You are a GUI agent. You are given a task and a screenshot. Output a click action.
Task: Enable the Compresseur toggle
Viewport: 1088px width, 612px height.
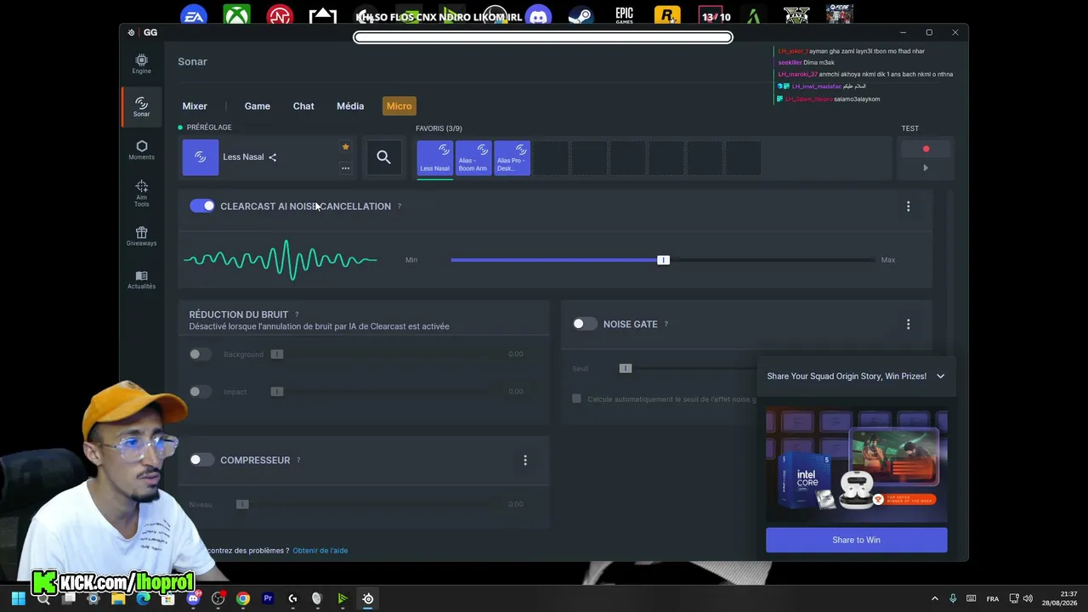pos(201,460)
